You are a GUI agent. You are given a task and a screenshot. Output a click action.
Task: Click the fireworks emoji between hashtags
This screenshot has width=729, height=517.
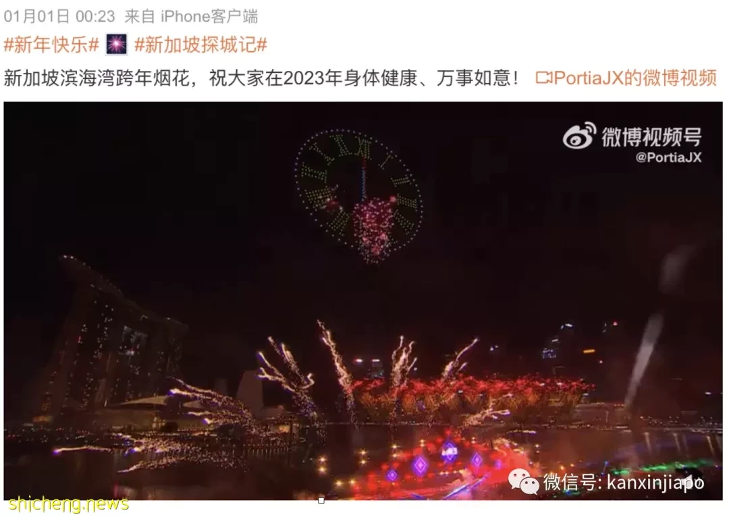(116, 45)
